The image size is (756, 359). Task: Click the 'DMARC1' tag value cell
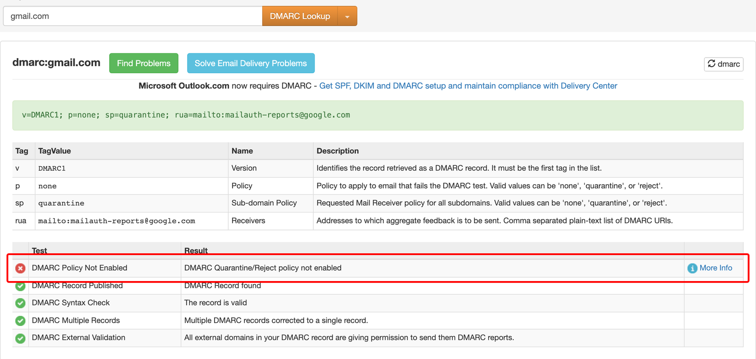pyautogui.click(x=131, y=169)
